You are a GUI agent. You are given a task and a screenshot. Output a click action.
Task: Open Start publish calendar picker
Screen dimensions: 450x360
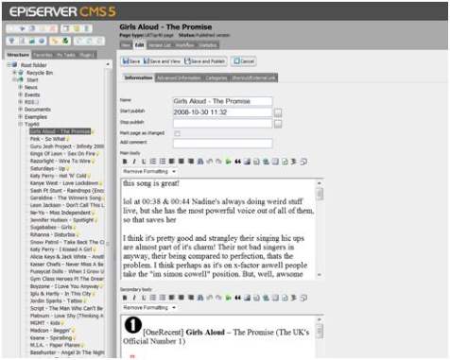278,112
